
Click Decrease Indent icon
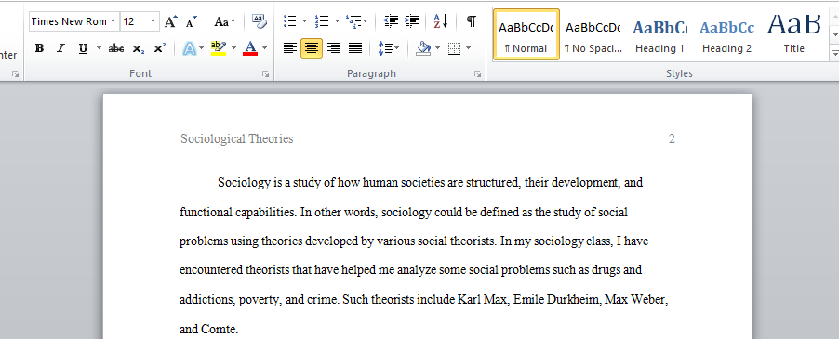point(392,21)
